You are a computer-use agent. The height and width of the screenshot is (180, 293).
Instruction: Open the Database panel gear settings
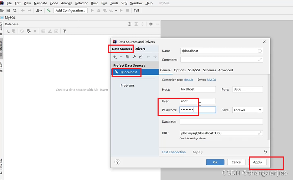[151, 24]
